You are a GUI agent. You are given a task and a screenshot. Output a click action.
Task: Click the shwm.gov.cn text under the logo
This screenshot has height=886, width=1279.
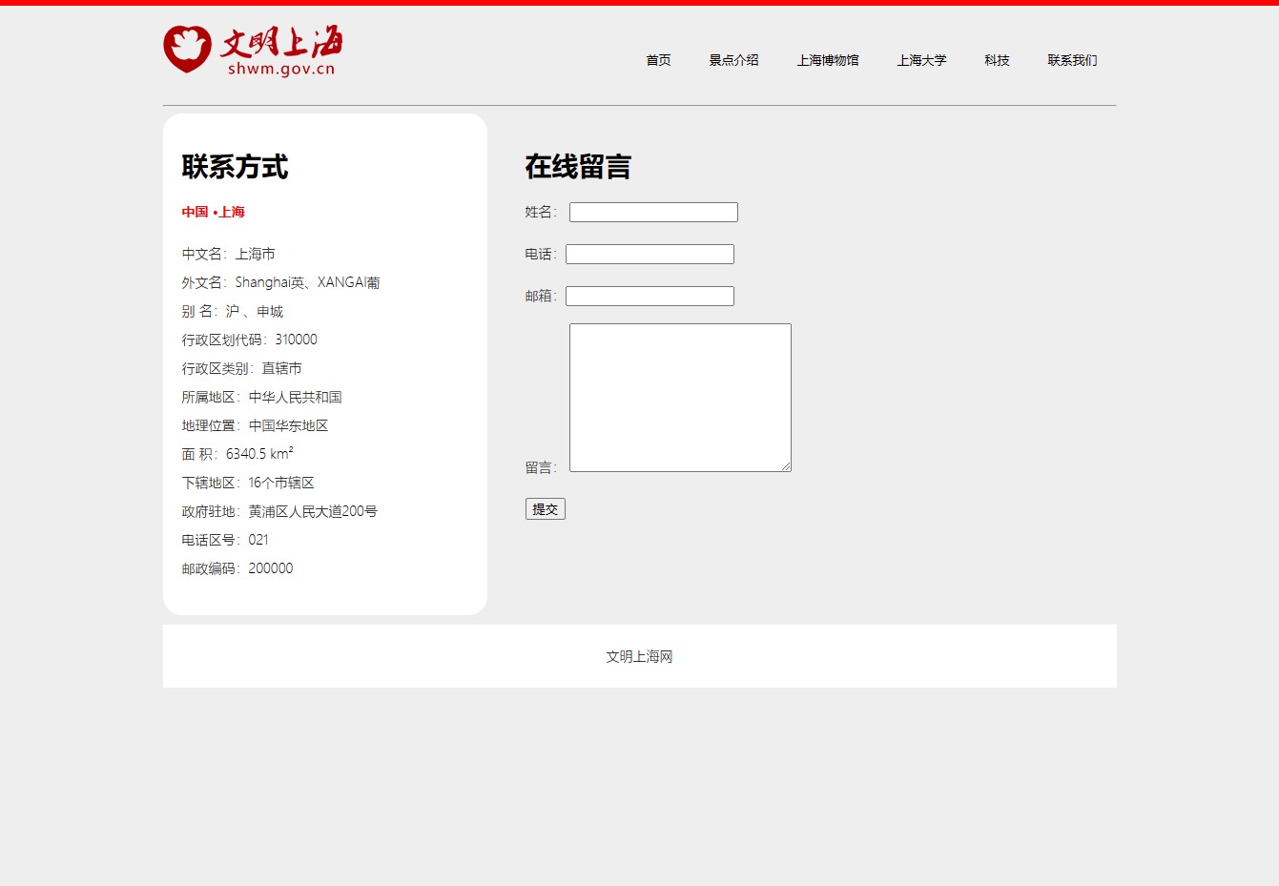pyautogui.click(x=281, y=69)
